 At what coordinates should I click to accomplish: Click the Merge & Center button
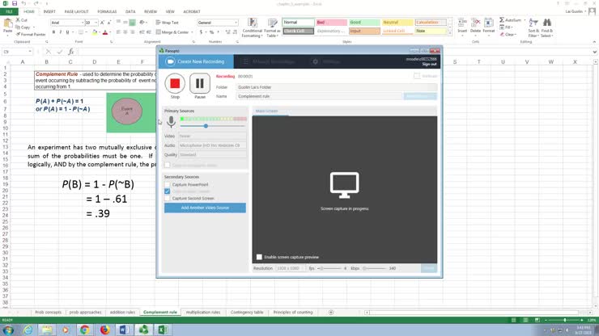[175, 31]
